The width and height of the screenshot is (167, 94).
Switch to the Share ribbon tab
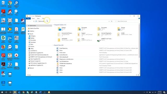click(38, 19)
